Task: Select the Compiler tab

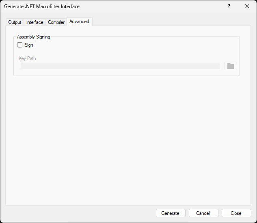Action: click(x=56, y=22)
